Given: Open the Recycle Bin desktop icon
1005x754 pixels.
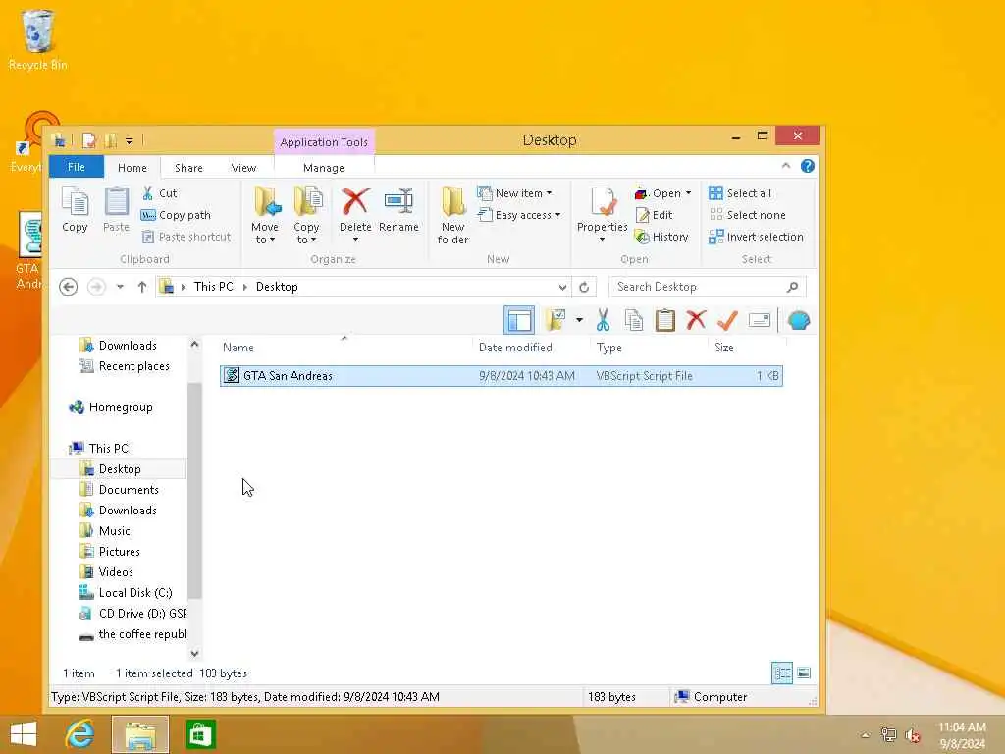Looking at the screenshot, I should 38,39.
